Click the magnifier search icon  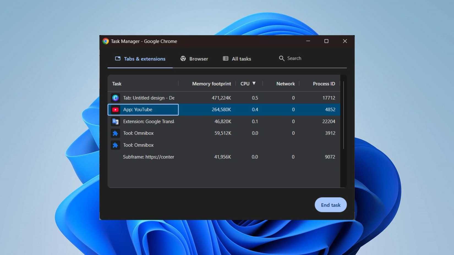click(281, 58)
